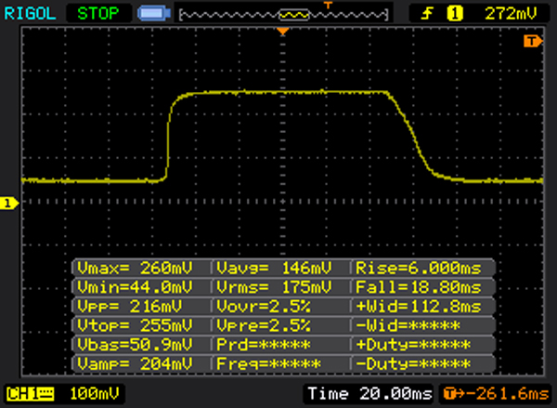Click the Vovr=2.5% overshoot measurement
Image resolution: width=557 pixels, height=408 pixels.
(x=264, y=307)
